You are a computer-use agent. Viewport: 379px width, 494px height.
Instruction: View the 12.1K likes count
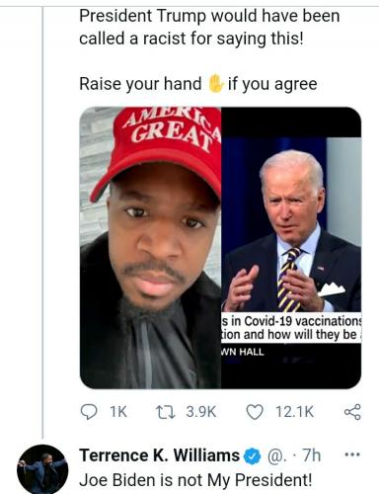coord(295,412)
